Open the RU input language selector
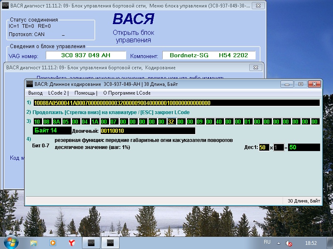 (x=267, y=242)
